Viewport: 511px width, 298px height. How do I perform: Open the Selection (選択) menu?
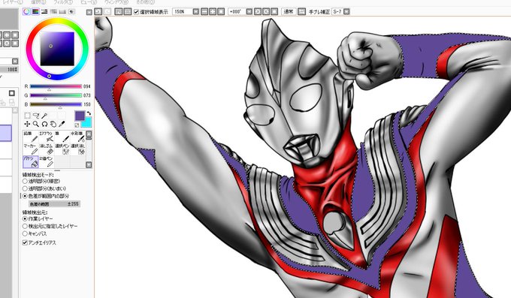pyautogui.click(x=38, y=2)
